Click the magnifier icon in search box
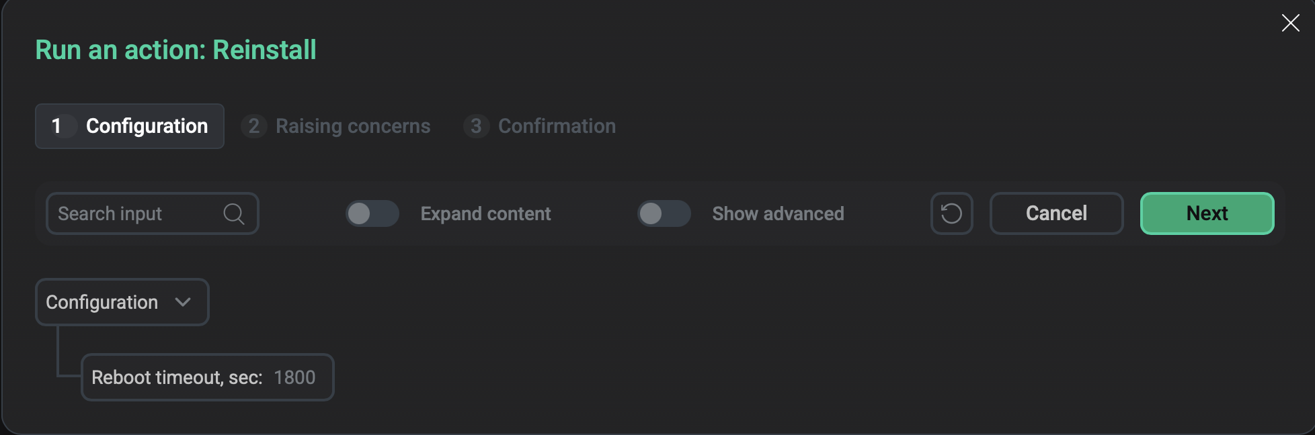Viewport: 1315px width, 435px height. coord(233,213)
